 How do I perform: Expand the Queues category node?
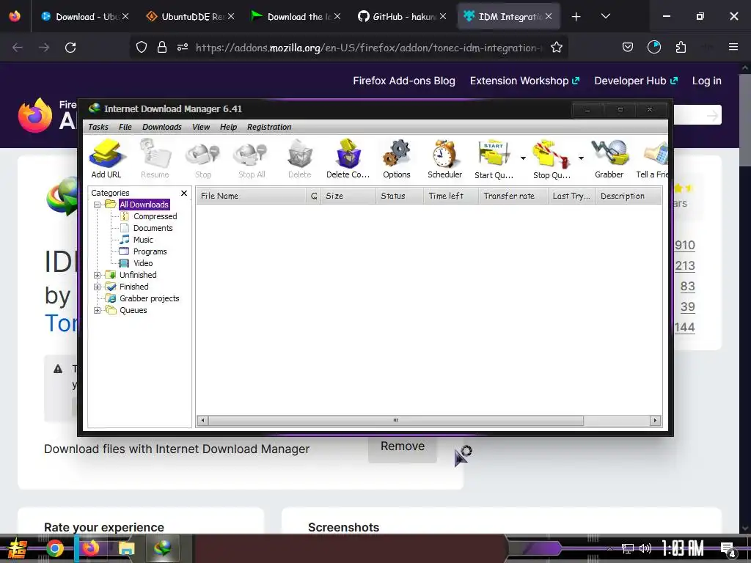tap(98, 310)
